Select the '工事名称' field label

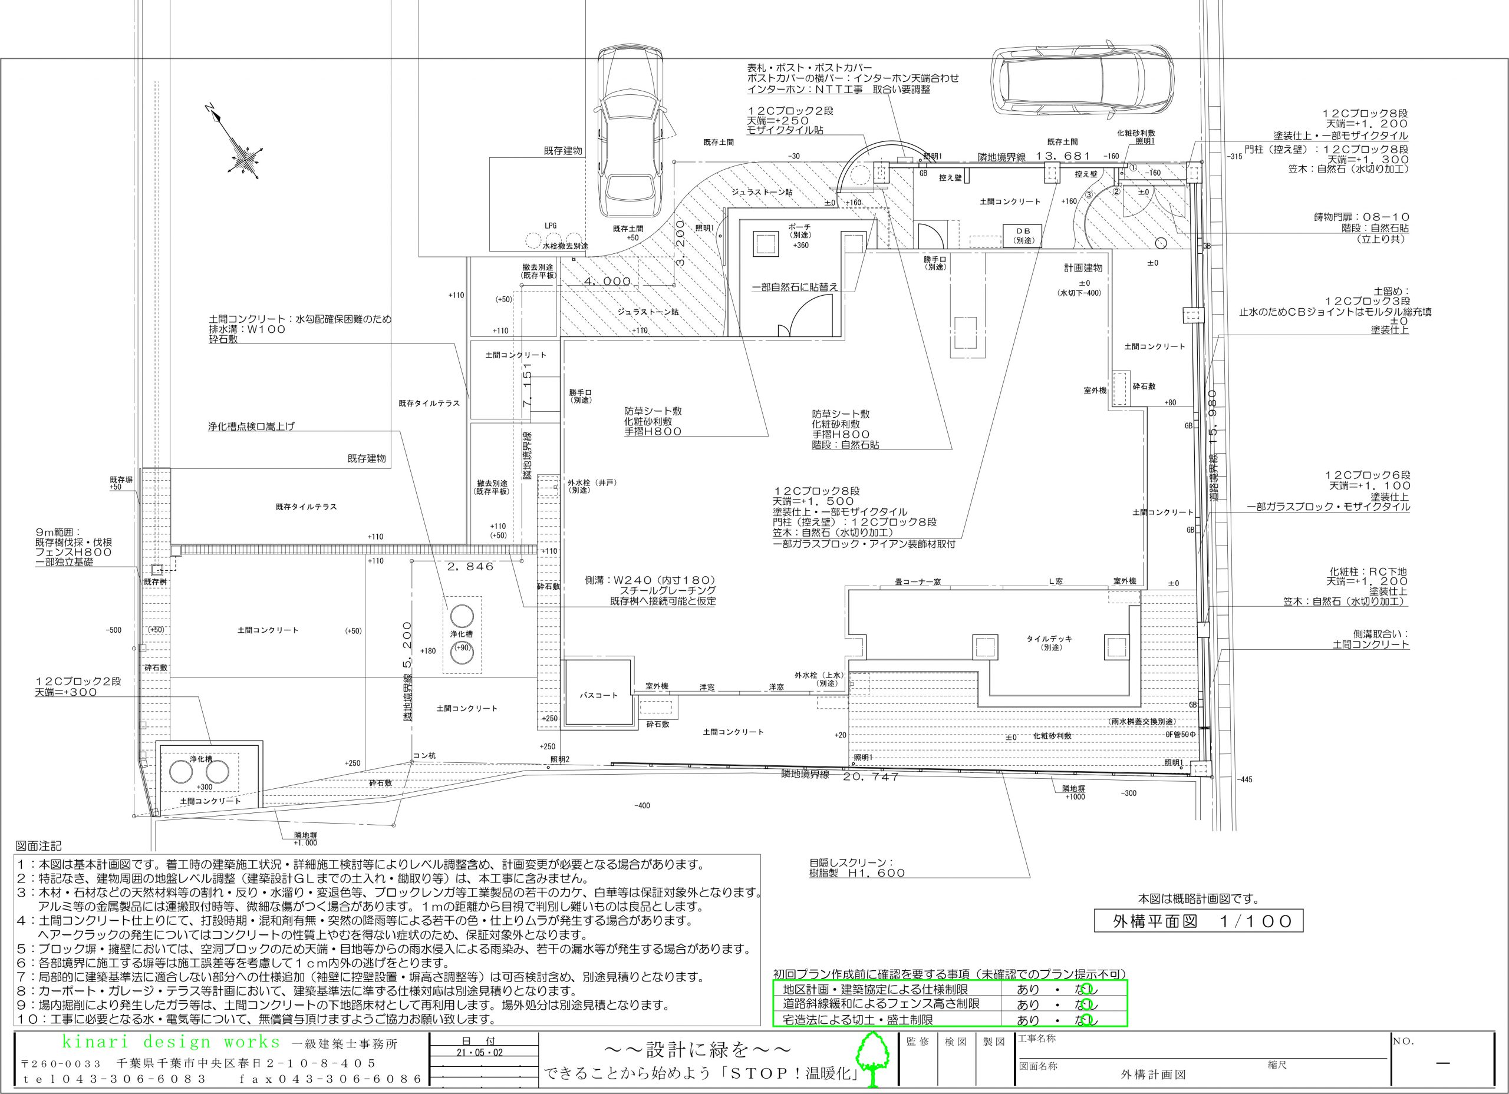(x=1037, y=1038)
